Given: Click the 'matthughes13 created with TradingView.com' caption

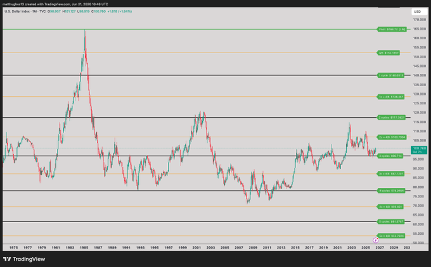Looking at the screenshot, I should [36, 4].
